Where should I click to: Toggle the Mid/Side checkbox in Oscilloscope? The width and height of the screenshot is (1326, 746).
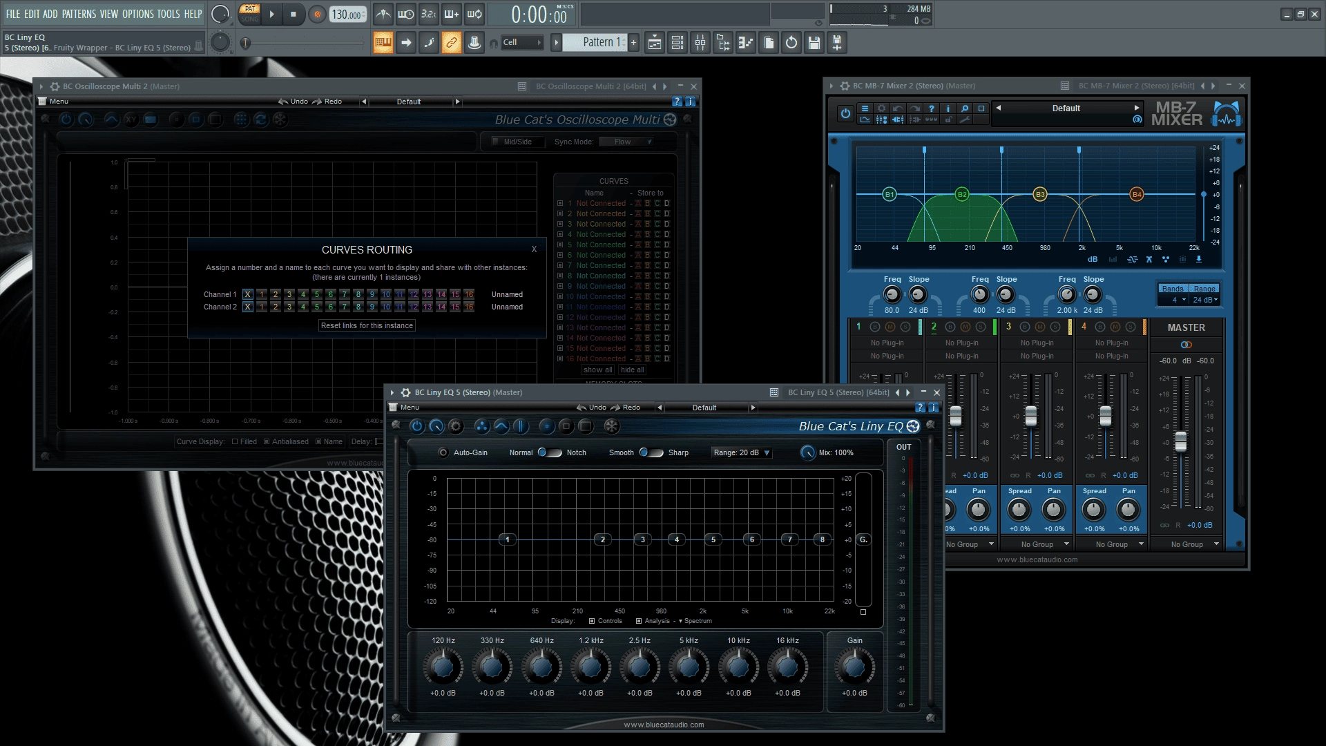tap(495, 142)
